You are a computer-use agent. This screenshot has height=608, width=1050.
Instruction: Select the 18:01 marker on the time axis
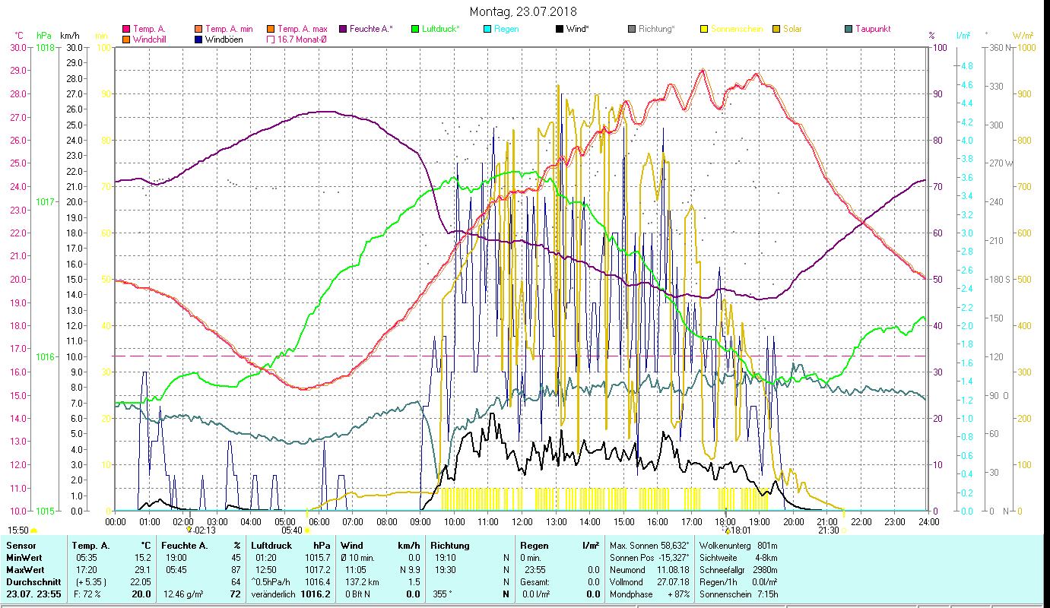tap(737, 530)
